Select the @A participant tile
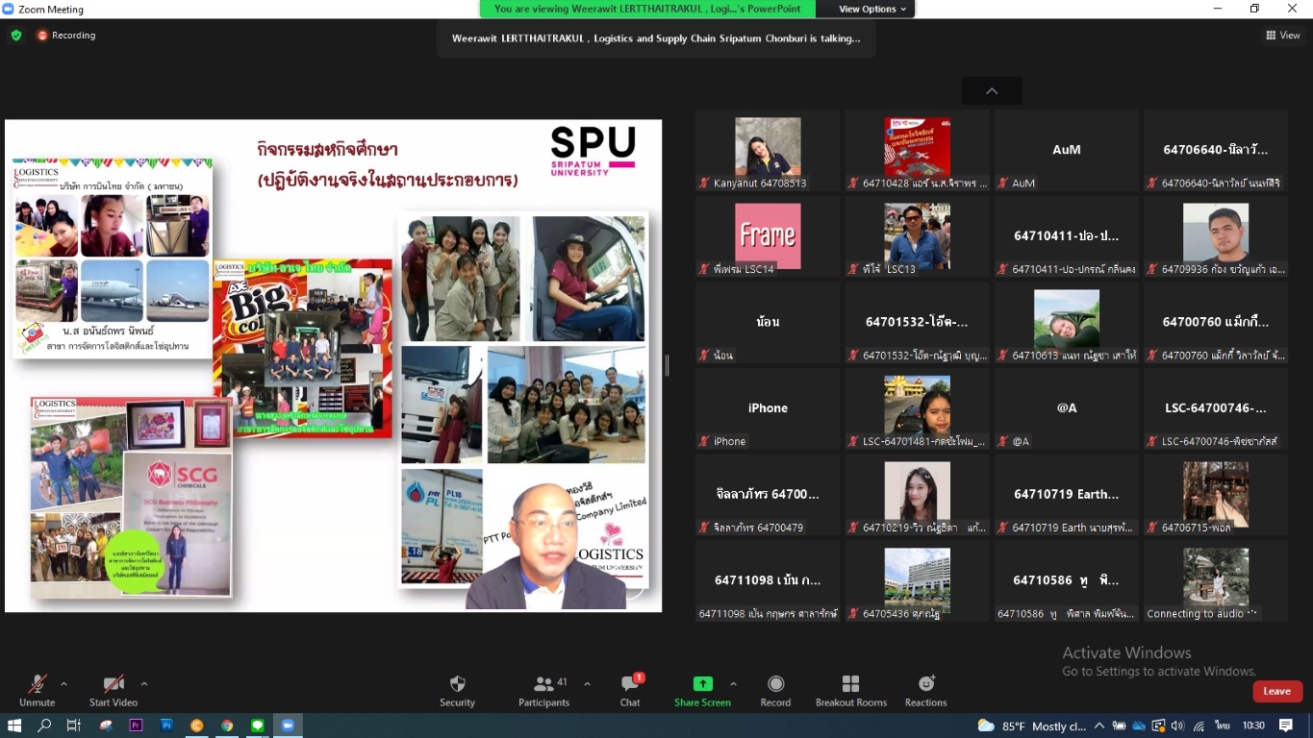1313x738 pixels. [1066, 408]
